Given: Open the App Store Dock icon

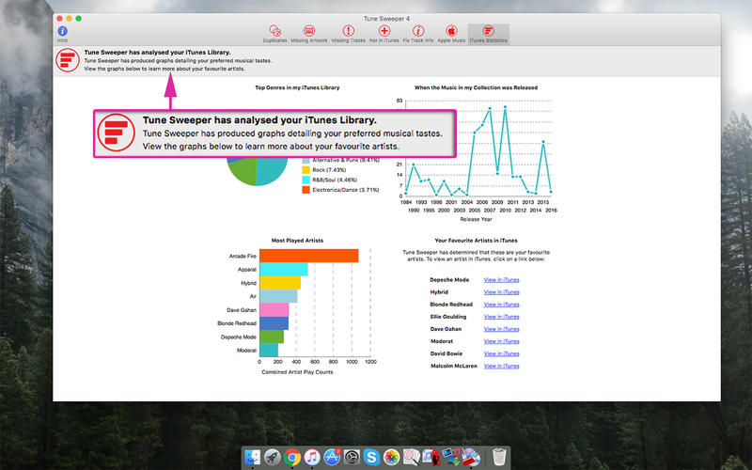Looking at the screenshot, I should pos(332,457).
